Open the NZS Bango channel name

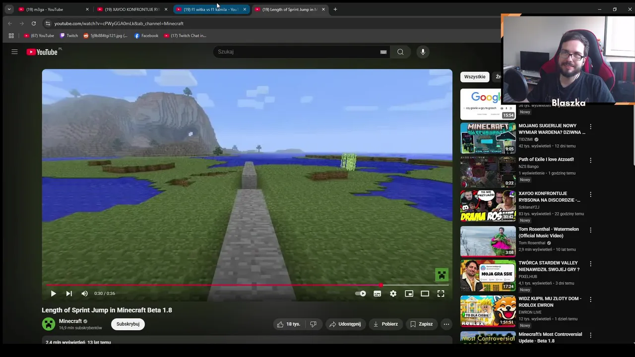[528, 167]
